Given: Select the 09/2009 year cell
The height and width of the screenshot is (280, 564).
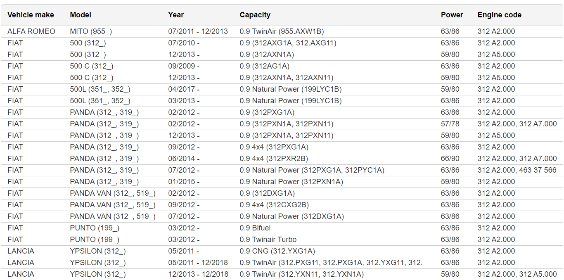Looking at the screenshot, I should click(184, 66).
